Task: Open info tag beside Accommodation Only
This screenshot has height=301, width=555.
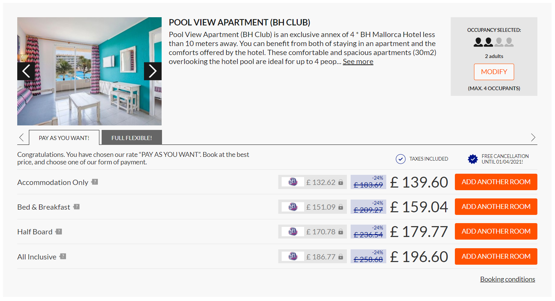Action: click(x=95, y=182)
